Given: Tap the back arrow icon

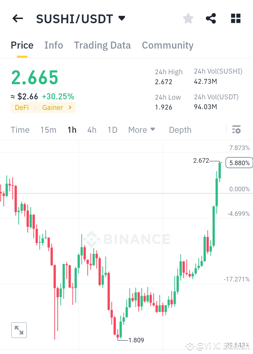Looking at the screenshot, I should [x=17, y=18].
